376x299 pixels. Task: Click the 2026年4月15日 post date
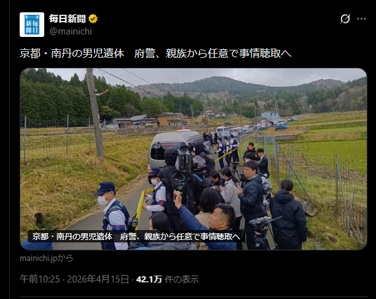point(98,279)
